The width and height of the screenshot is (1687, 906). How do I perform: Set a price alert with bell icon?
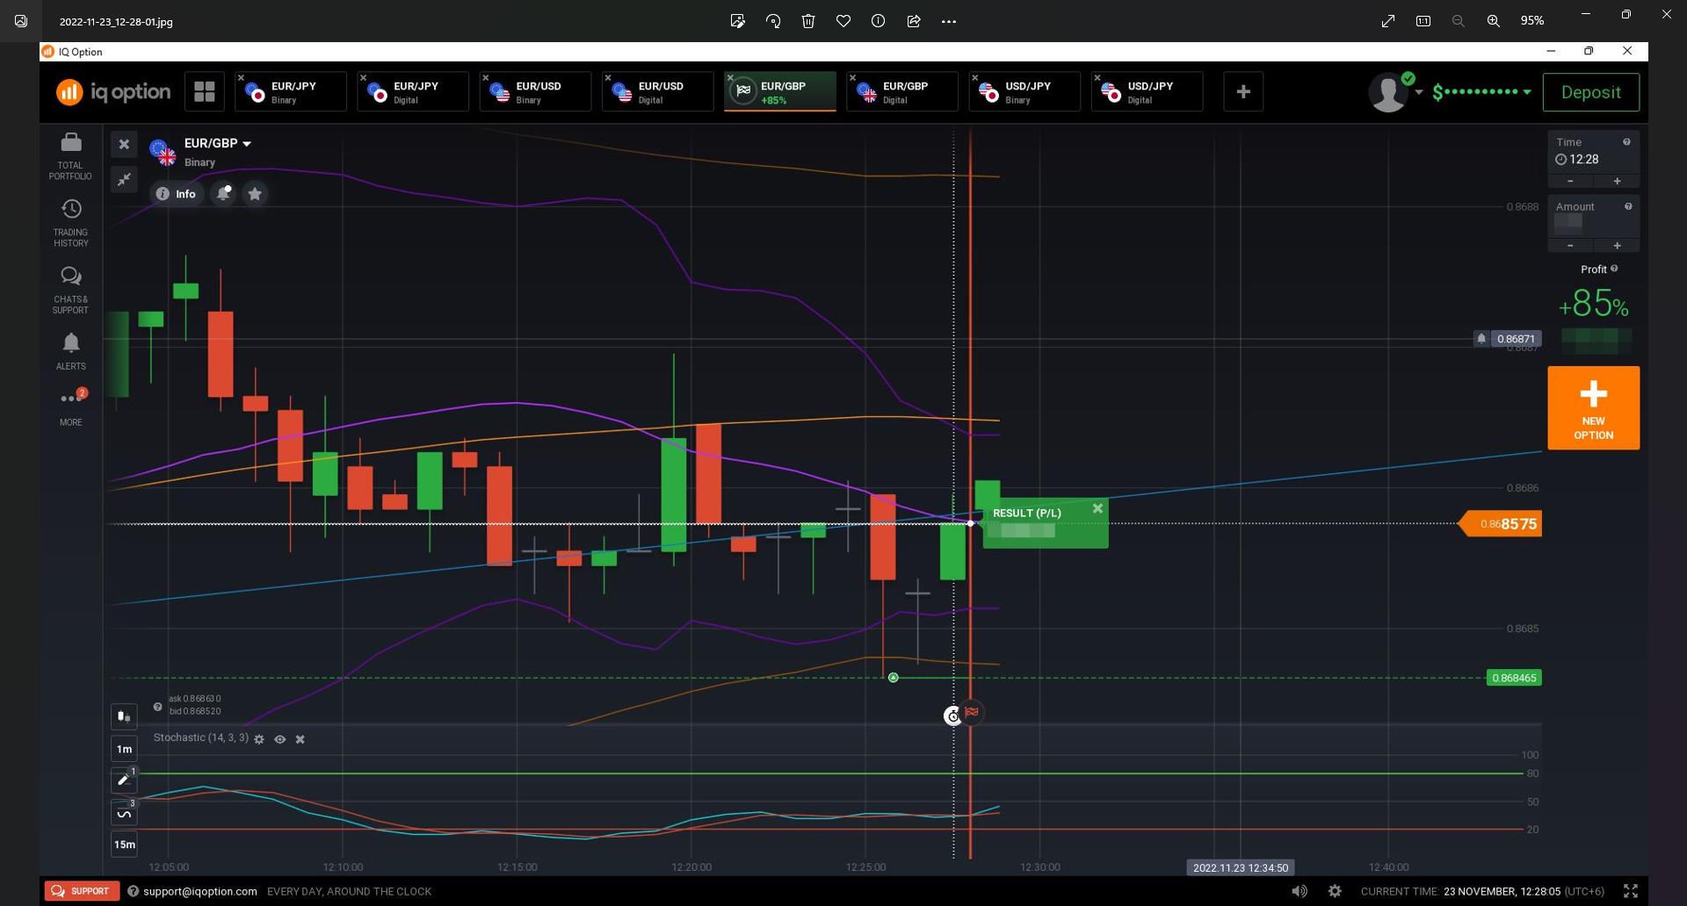(x=223, y=193)
